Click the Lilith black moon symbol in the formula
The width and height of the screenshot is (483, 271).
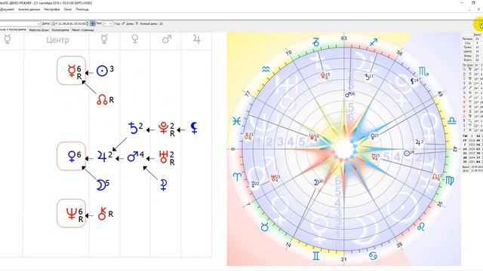click(194, 128)
